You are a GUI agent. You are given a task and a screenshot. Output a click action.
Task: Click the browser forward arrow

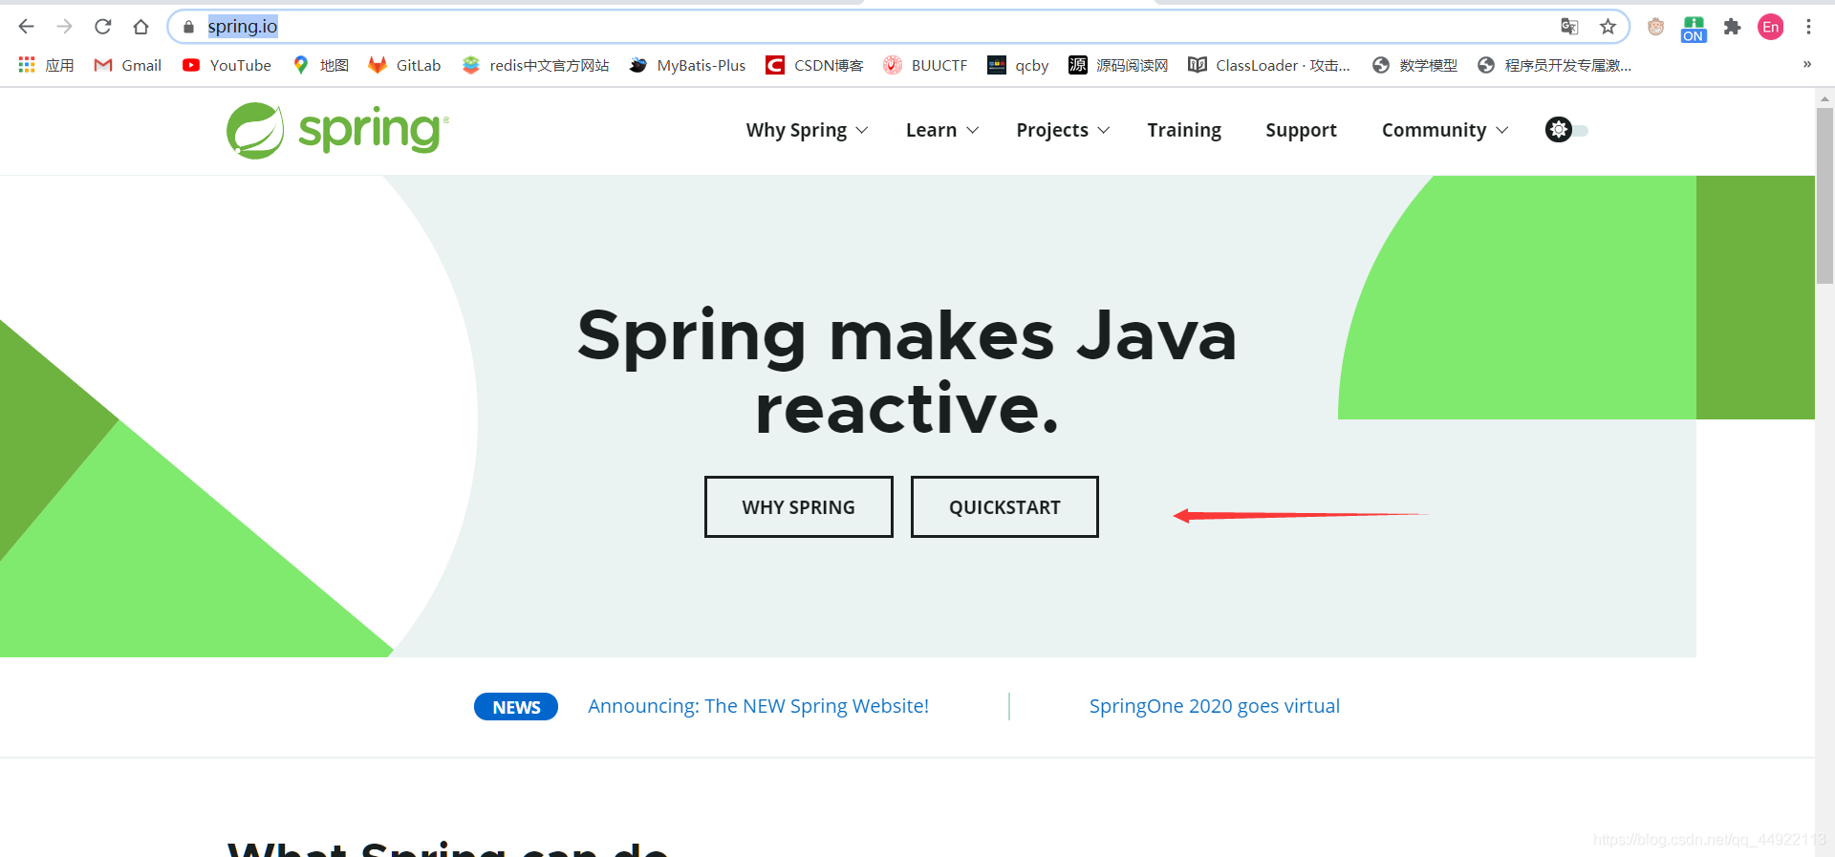64,27
